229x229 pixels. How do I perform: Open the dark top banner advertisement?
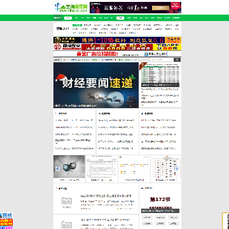pyautogui.click(x=135, y=8)
